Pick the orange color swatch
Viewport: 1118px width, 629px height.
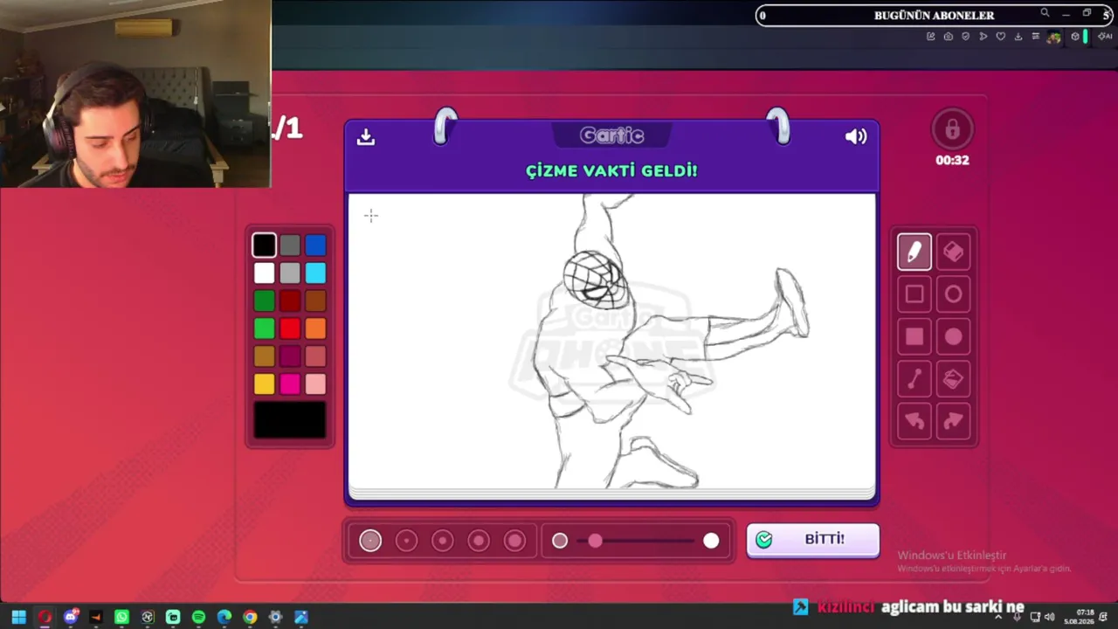[x=315, y=328]
